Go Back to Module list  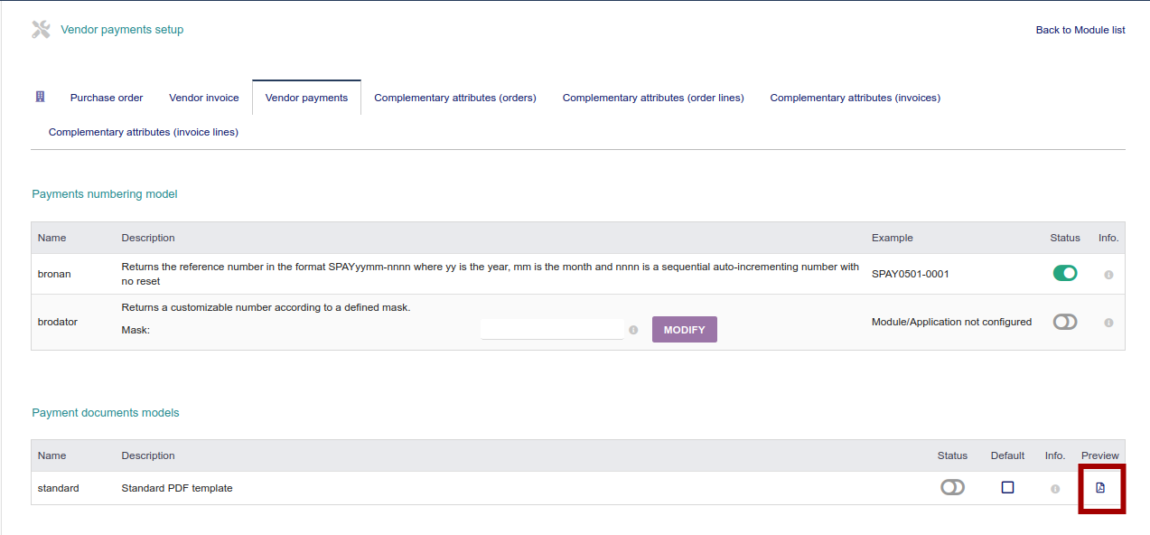tap(1080, 29)
